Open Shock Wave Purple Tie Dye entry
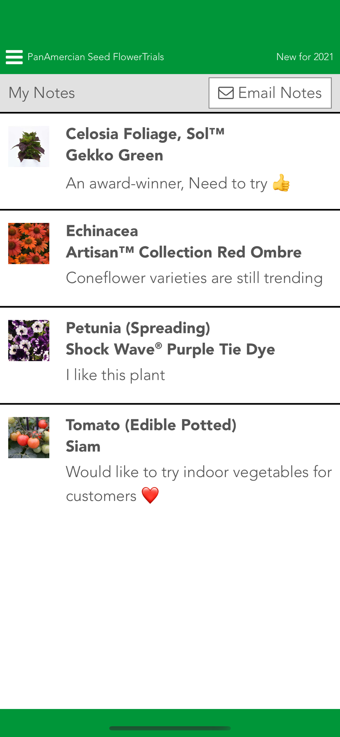The width and height of the screenshot is (340, 737). tap(170, 355)
